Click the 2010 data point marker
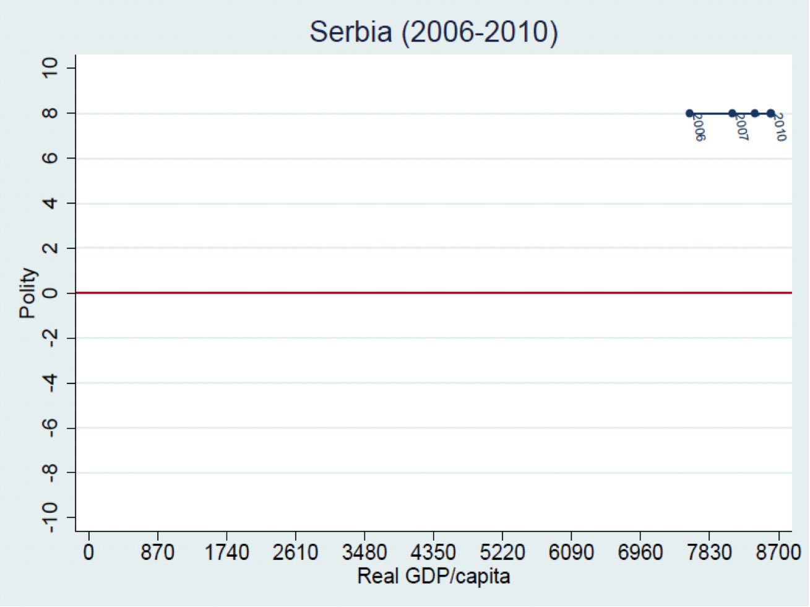The image size is (810, 607). (770, 113)
